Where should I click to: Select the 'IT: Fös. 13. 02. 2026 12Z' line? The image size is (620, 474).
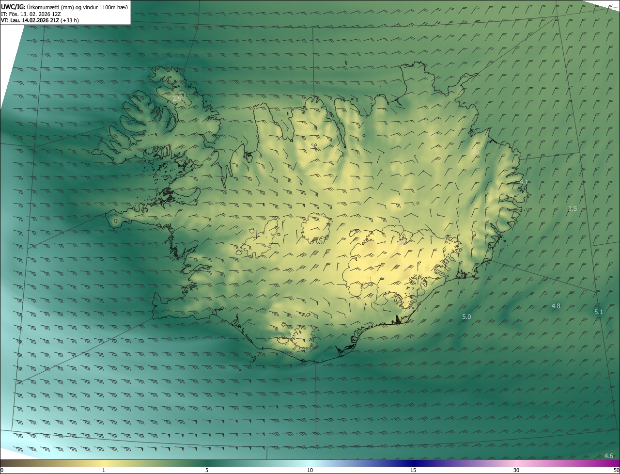pos(31,14)
